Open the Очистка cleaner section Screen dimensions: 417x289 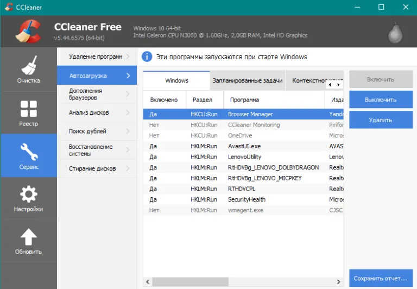coord(28,70)
